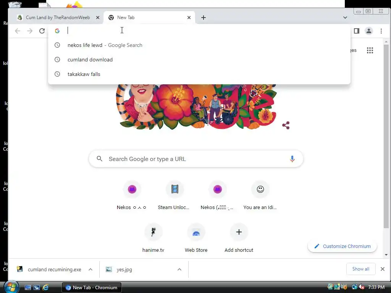The width and height of the screenshot is (391, 293).
Task: Expand options for cumland recumining.exe download
Action: click(x=90, y=269)
